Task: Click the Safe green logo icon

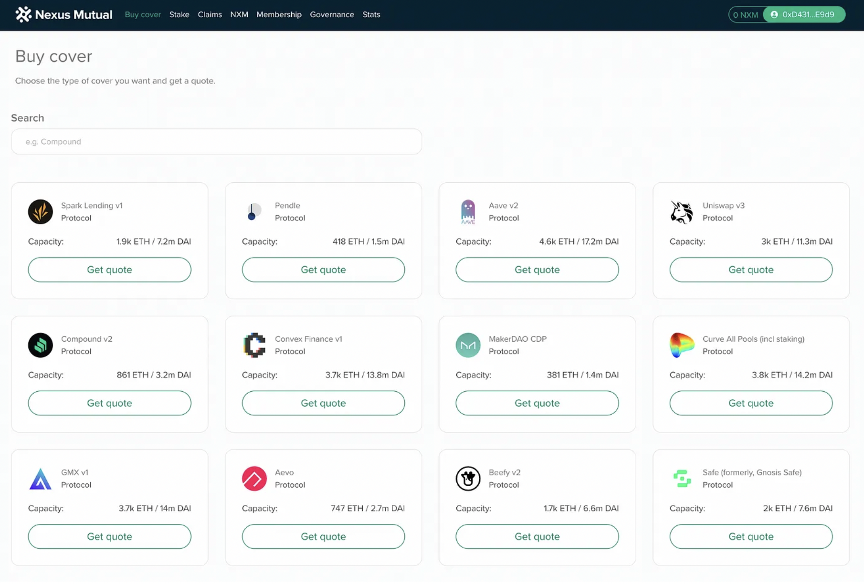Action: tap(682, 479)
